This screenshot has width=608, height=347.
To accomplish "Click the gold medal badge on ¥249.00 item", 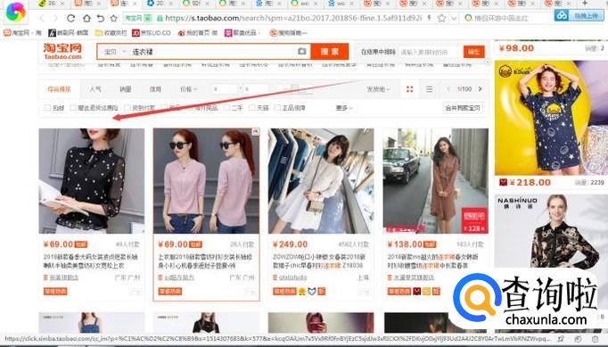I will (x=302, y=291).
